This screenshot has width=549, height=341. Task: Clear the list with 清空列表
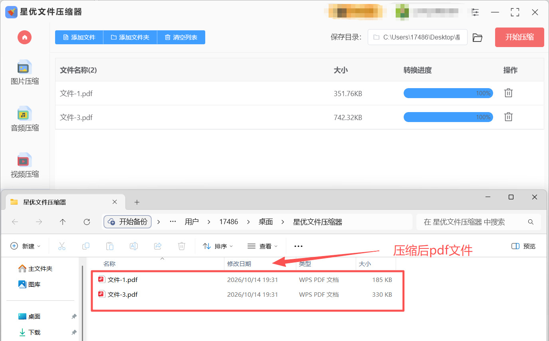tap(181, 37)
